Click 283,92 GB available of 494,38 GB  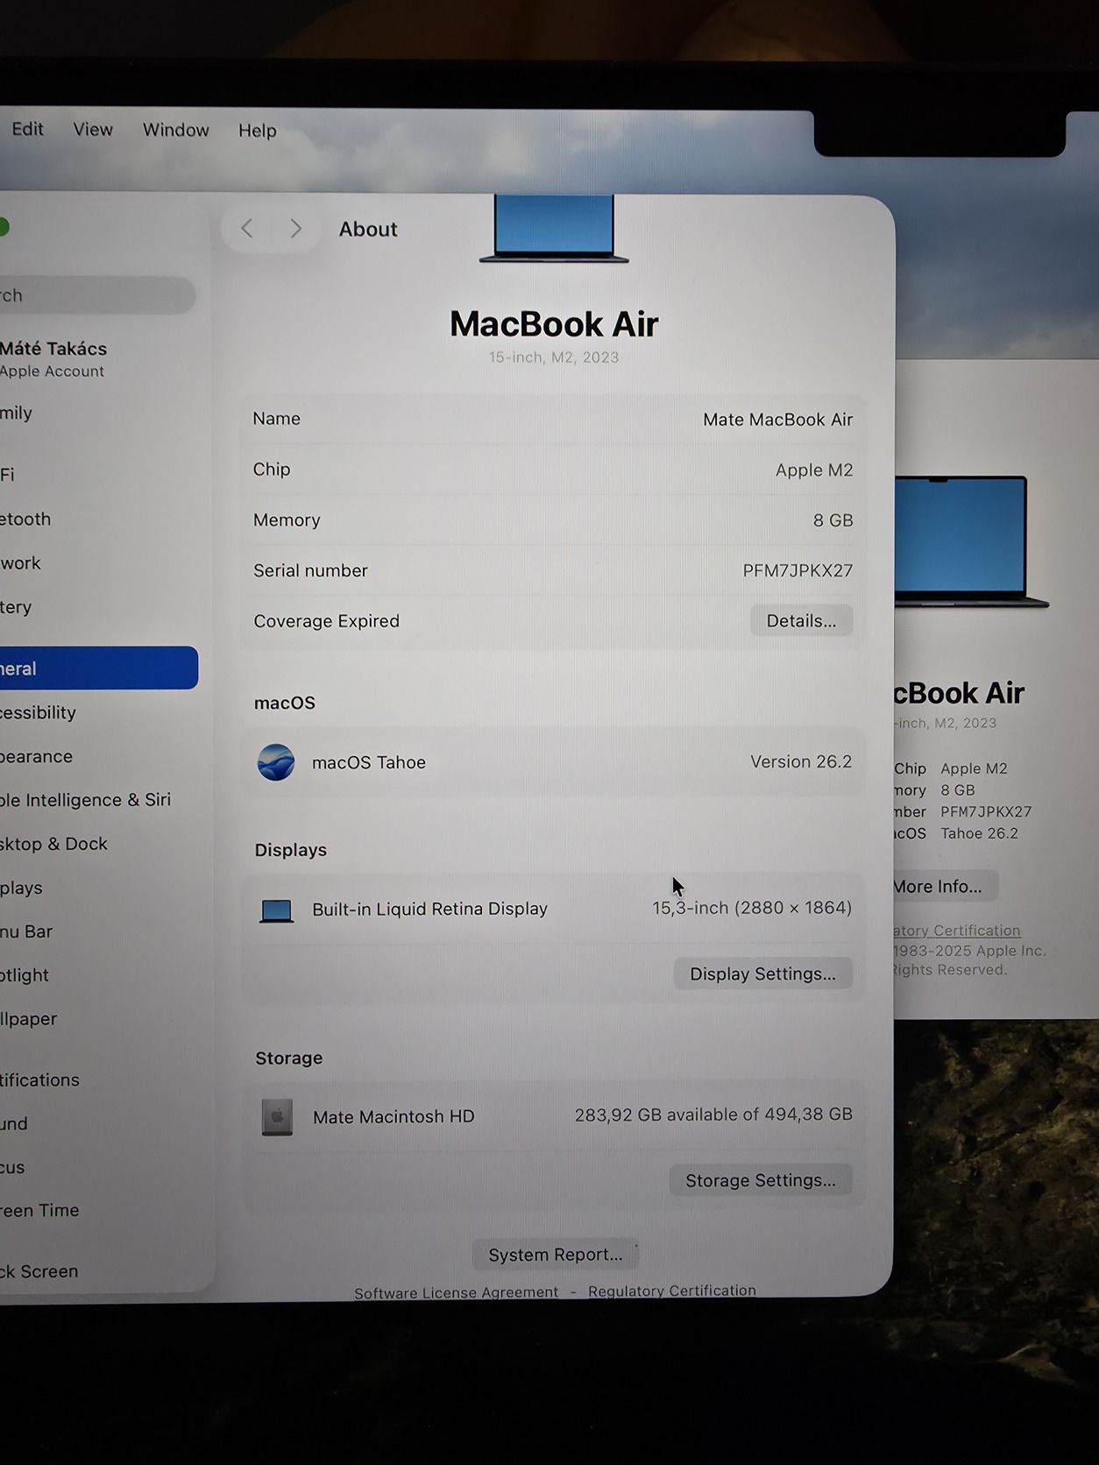pyautogui.click(x=713, y=1115)
